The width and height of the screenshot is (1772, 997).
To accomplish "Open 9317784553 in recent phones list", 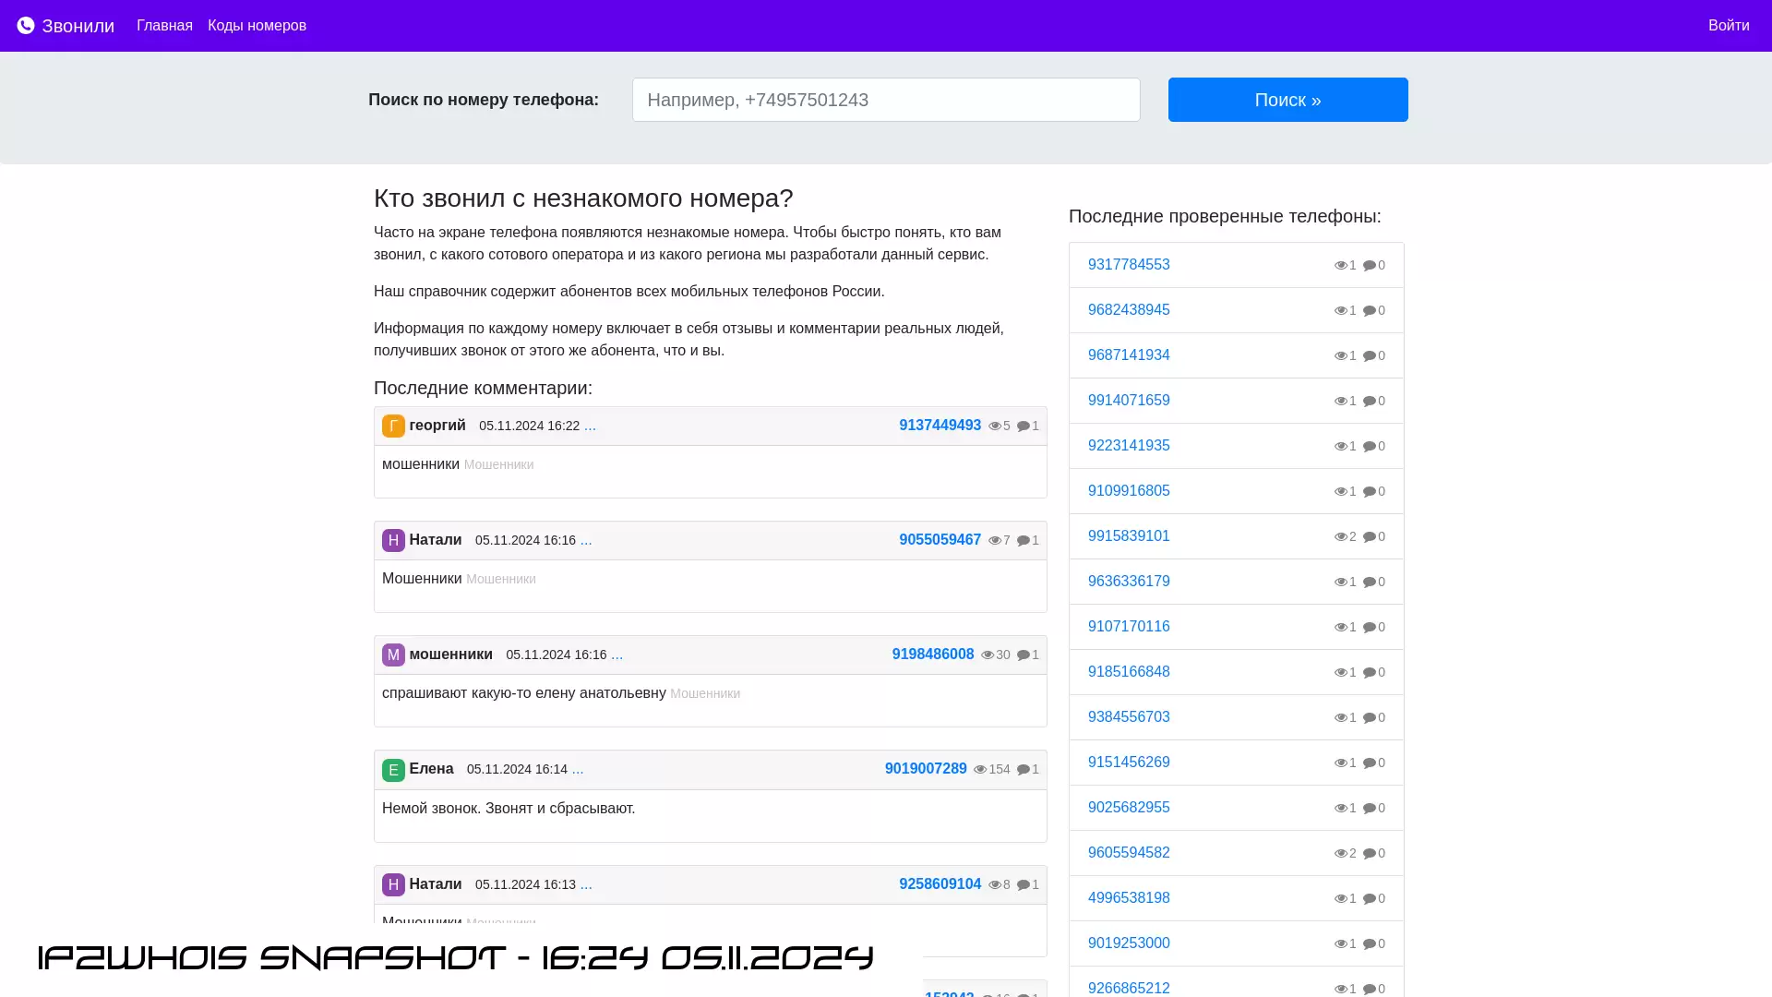I will coord(1129,265).
